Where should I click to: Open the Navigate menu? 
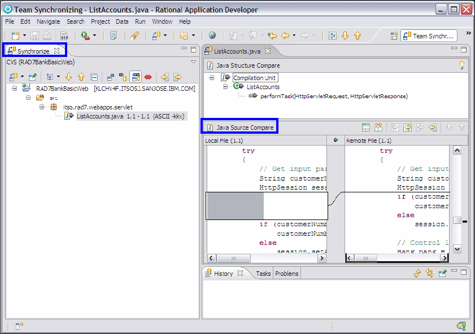[x=48, y=21]
